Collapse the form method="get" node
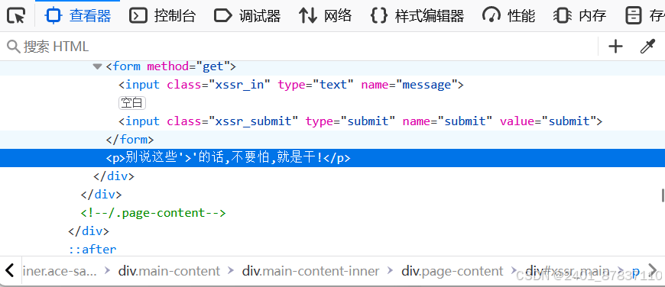 (x=98, y=66)
